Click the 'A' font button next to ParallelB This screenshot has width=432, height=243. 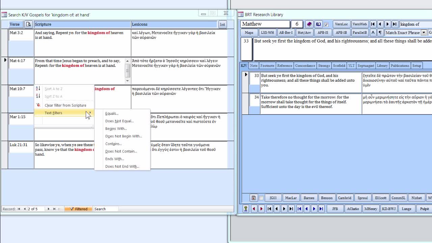point(373,33)
